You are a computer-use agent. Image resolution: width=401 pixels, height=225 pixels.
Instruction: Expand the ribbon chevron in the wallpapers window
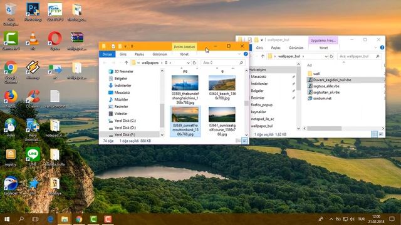pyautogui.click(x=239, y=54)
